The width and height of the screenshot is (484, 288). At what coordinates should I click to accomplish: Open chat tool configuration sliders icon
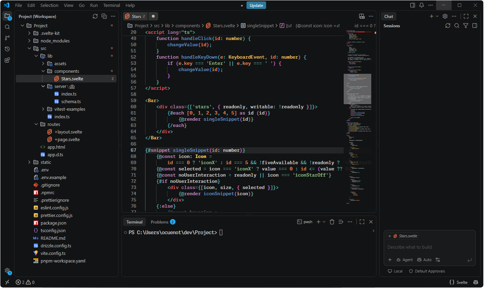click(438, 260)
